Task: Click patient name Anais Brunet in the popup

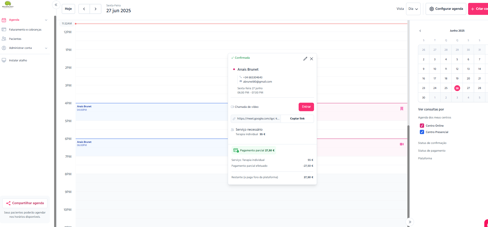Action: (248, 70)
